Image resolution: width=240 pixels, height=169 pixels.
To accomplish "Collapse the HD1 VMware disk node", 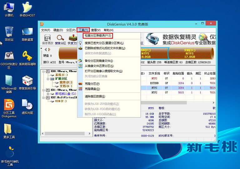I will click(44, 90).
